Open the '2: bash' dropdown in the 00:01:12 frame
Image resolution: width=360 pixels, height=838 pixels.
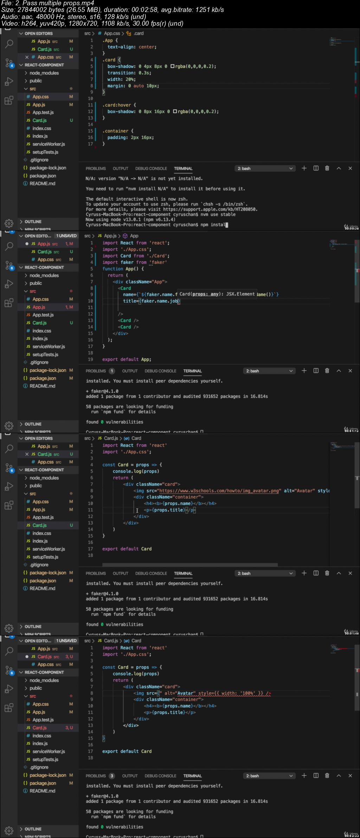pyautogui.click(x=269, y=371)
